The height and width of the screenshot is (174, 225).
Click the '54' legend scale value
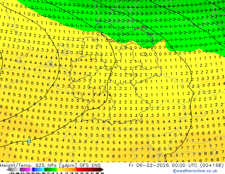(x=102, y=173)
